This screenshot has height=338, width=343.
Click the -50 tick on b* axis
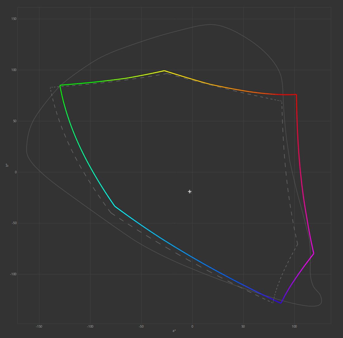(14, 223)
